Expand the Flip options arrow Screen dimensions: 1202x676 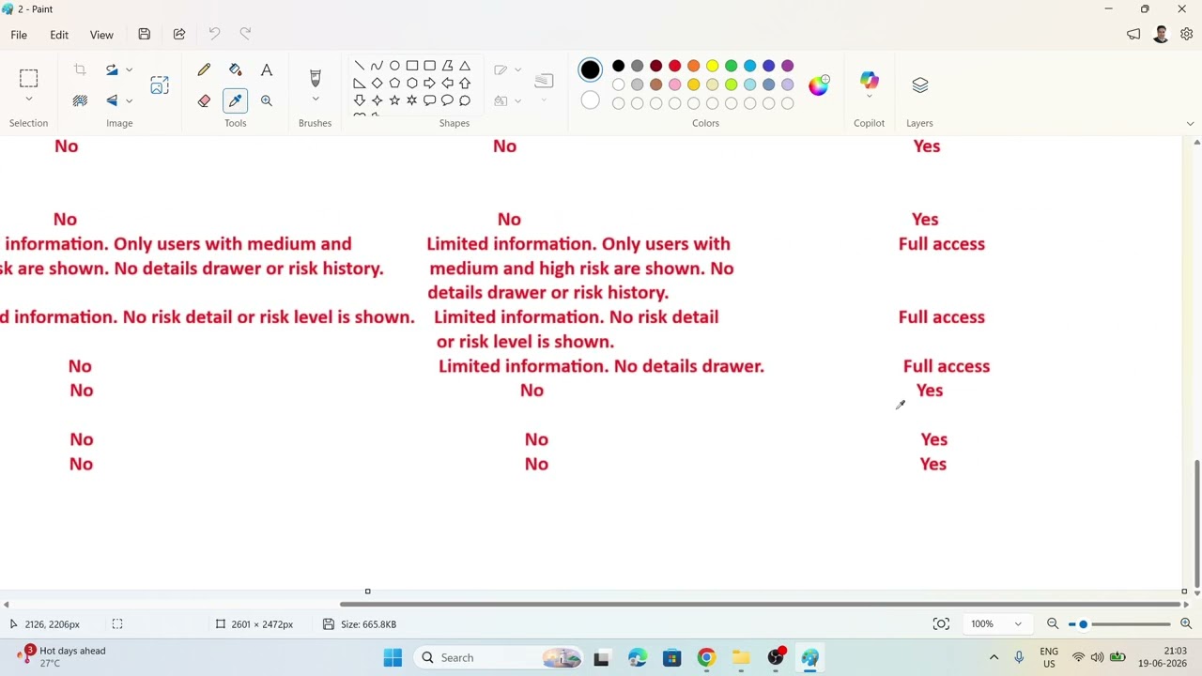pos(129,100)
